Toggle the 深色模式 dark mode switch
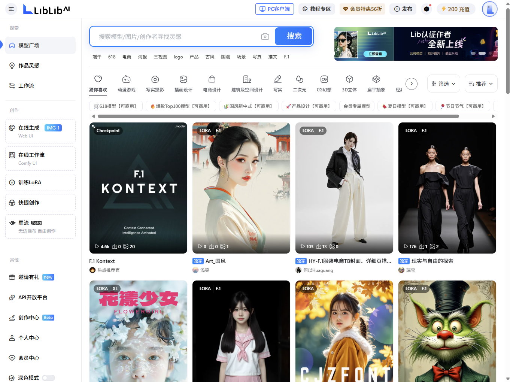This screenshot has height=382, width=510. [x=49, y=378]
